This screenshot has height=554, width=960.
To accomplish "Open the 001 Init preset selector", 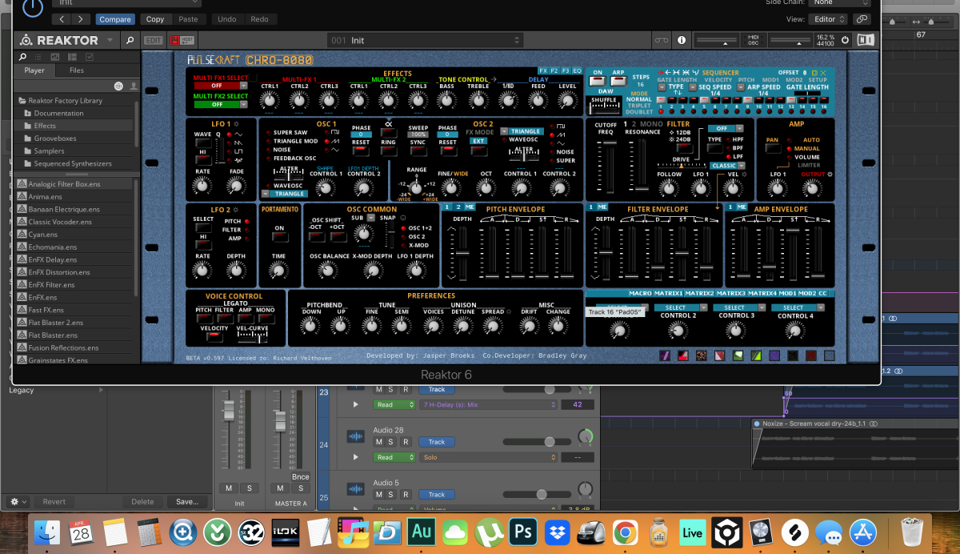I will (x=426, y=40).
